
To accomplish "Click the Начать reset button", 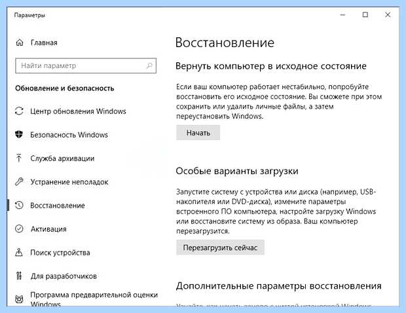I will click(198, 132).
